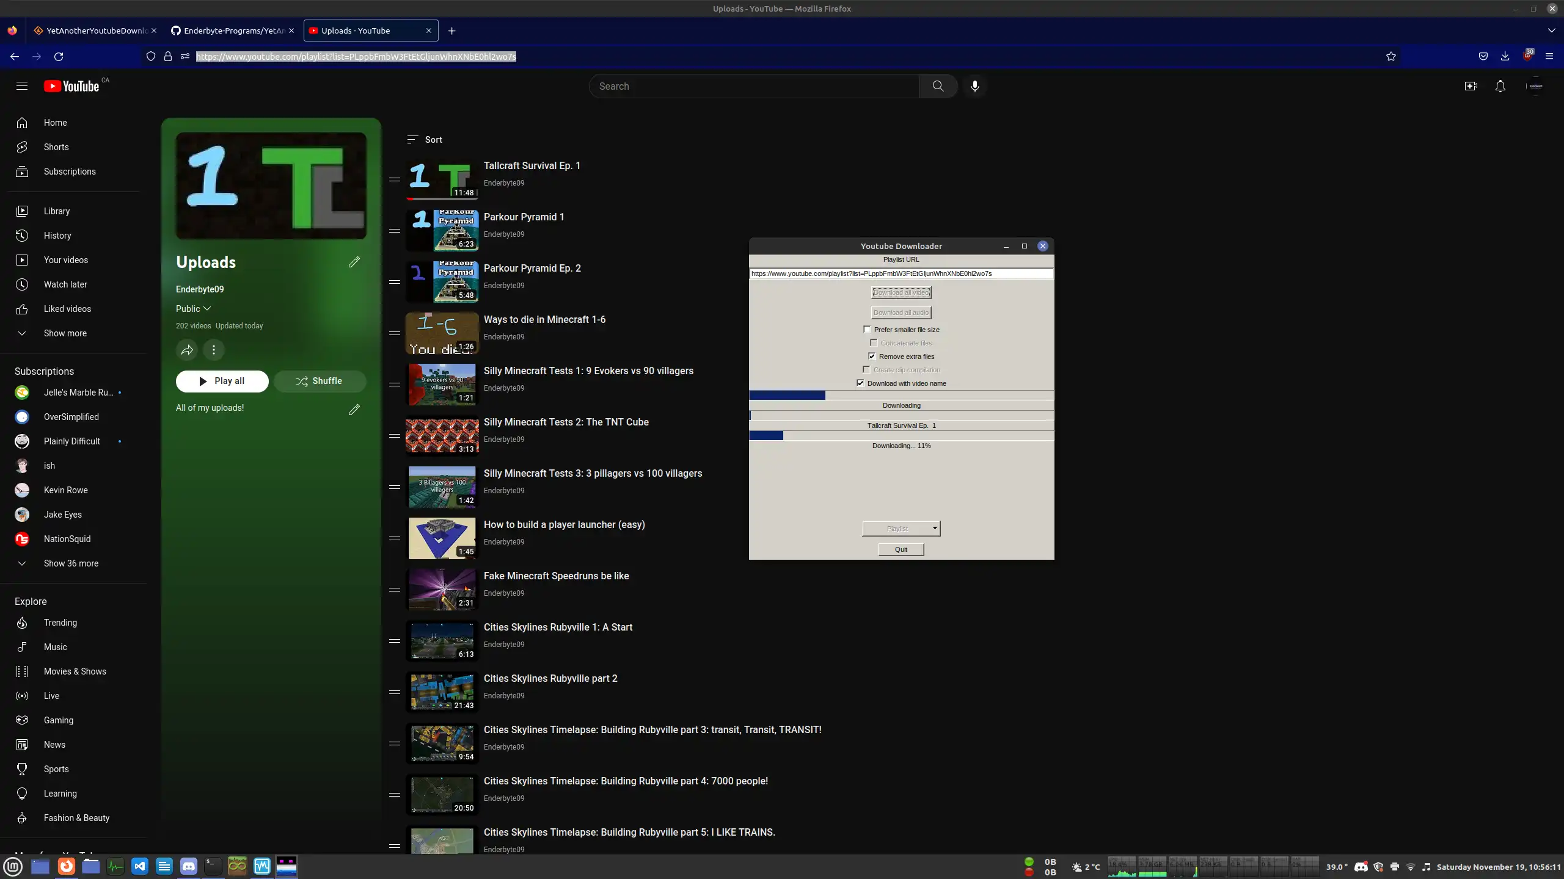Image resolution: width=1564 pixels, height=879 pixels.
Task: Click the Shuffle playlist button
Action: coord(319,381)
